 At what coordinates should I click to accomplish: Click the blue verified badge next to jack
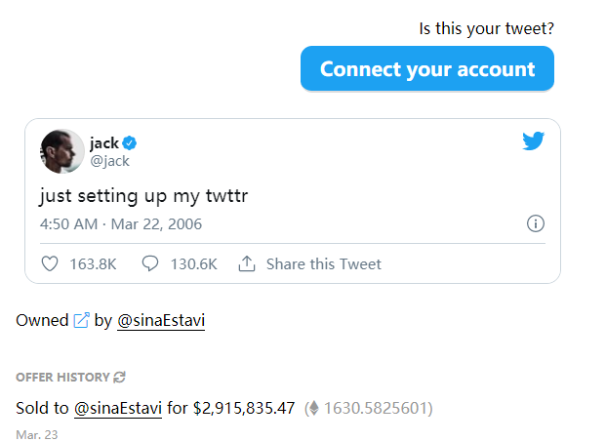tap(129, 143)
